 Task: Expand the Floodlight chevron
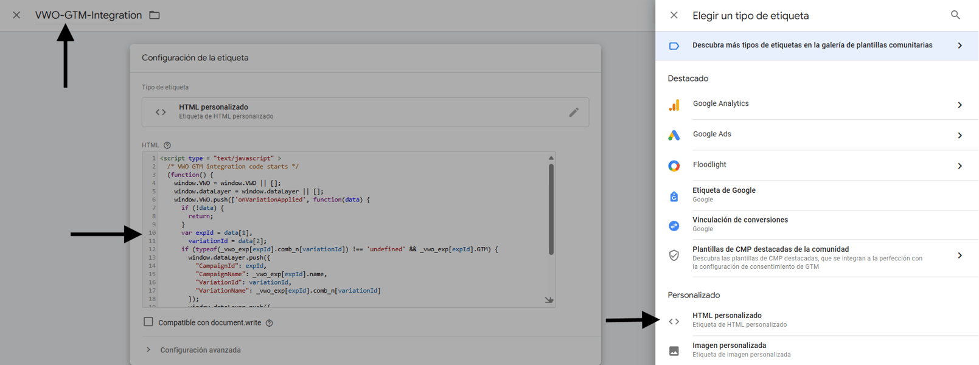point(960,166)
